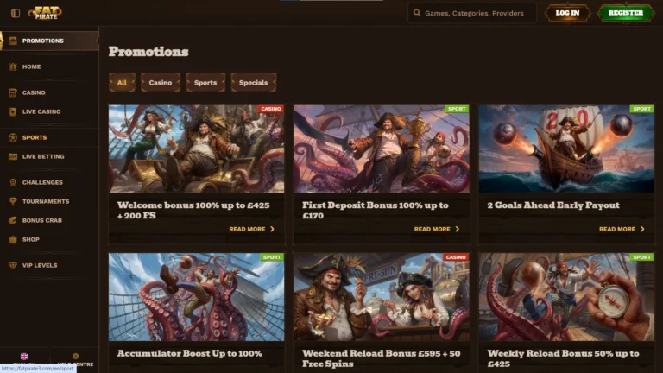Click chevron next to First Deposit Read More
The height and width of the screenshot is (373, 663).
pos(457,229)
